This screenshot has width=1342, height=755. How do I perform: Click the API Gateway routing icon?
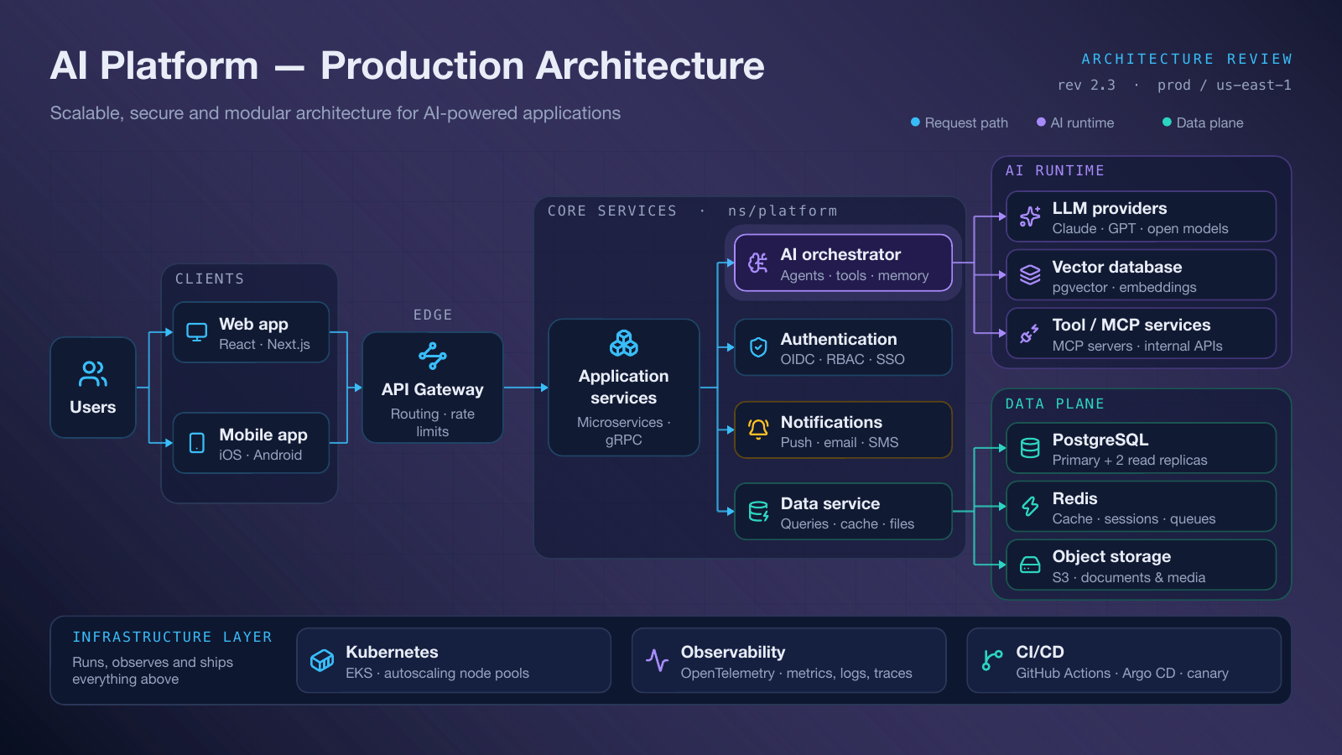[x=433, y=356]
